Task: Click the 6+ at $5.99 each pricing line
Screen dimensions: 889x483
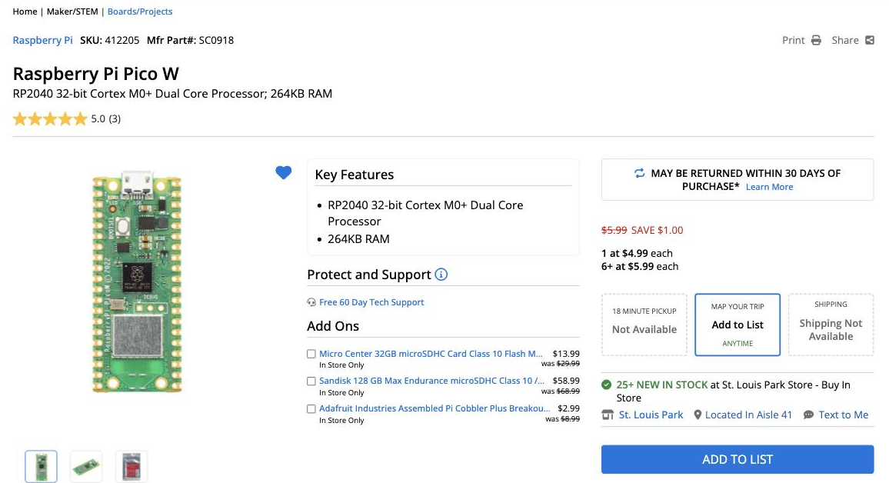Action: (x=640, y=266)
